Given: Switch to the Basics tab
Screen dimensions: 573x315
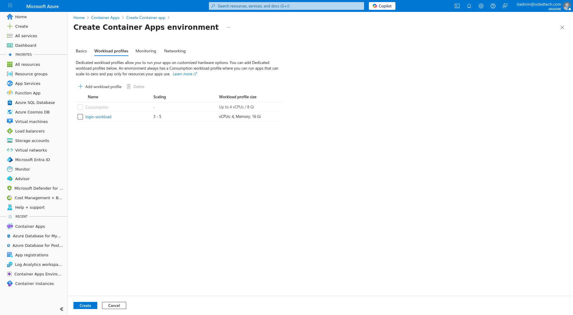Looking at the screenshot, I should coord(81,51).
